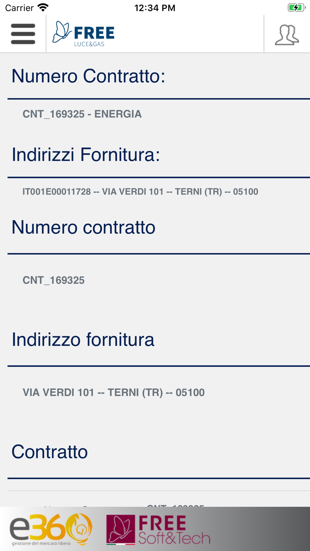Tap the partially hidden contract table row
Image resolution: width=310 pixels, height=551 pixels.
[x=159, y=499]
